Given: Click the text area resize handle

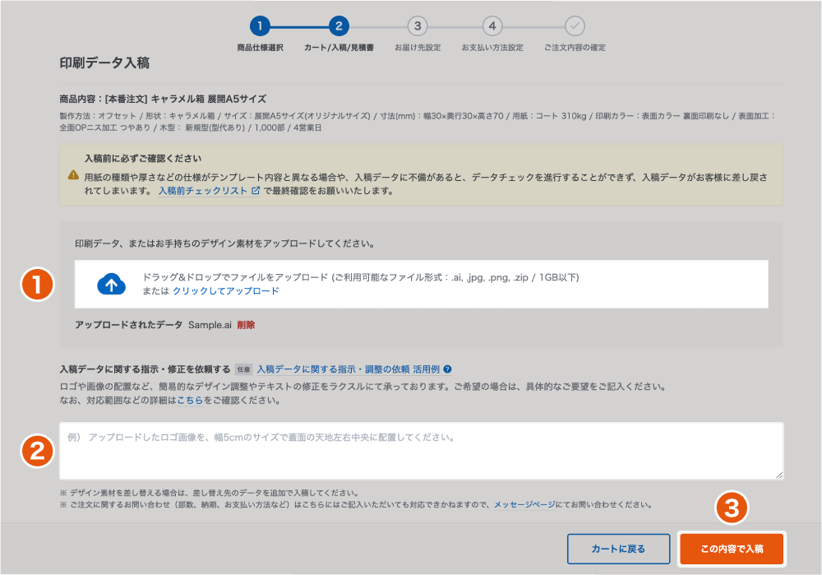Looking at the screenshot, I should click(779, 475).
